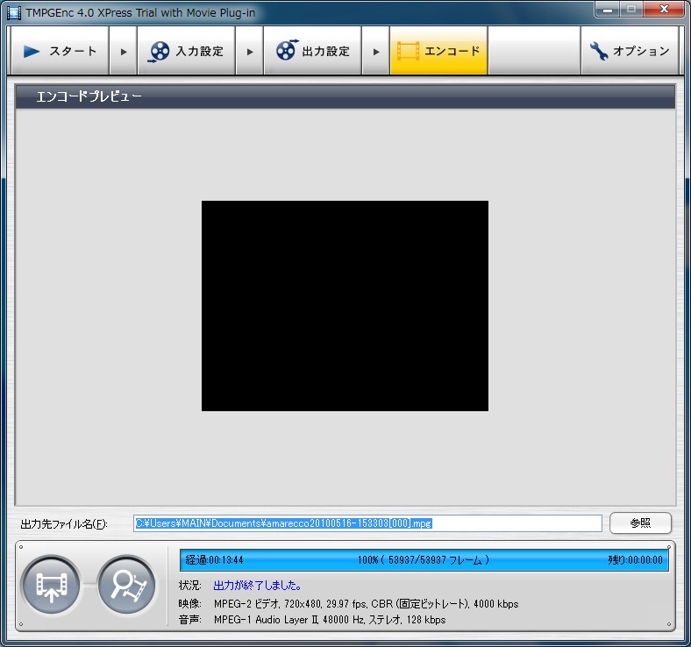Click the エンコードプレビュー panel header
691x647 pixels.
pyautogui.click(x=345, y=96)
